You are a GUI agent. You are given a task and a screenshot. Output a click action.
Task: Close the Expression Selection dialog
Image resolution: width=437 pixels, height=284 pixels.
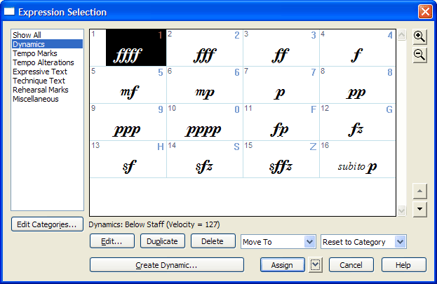click(424, 12)
